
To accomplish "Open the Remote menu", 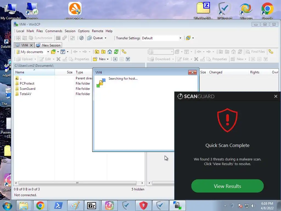I will [97, 31].
